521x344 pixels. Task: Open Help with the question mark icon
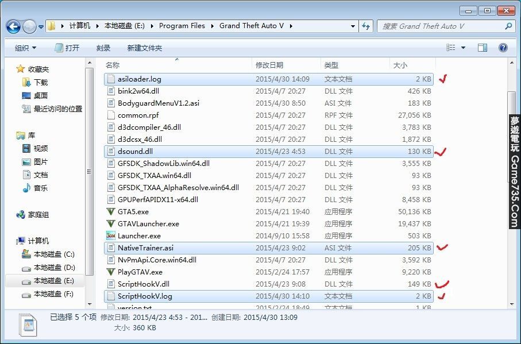pos(503,48)
